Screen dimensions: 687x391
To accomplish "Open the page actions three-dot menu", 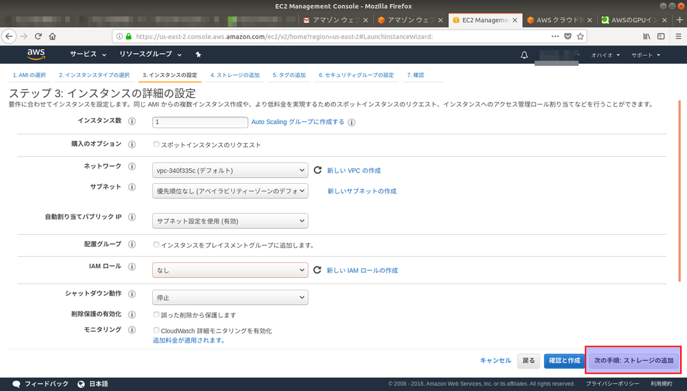I will coord(555,36).
